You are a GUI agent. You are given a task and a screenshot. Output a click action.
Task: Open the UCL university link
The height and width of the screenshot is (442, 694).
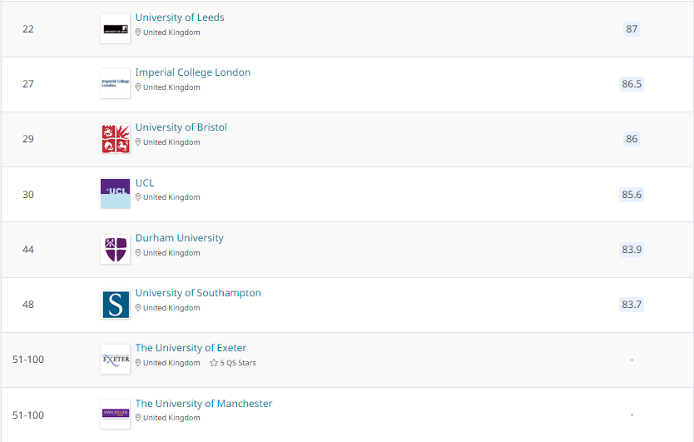145,183
